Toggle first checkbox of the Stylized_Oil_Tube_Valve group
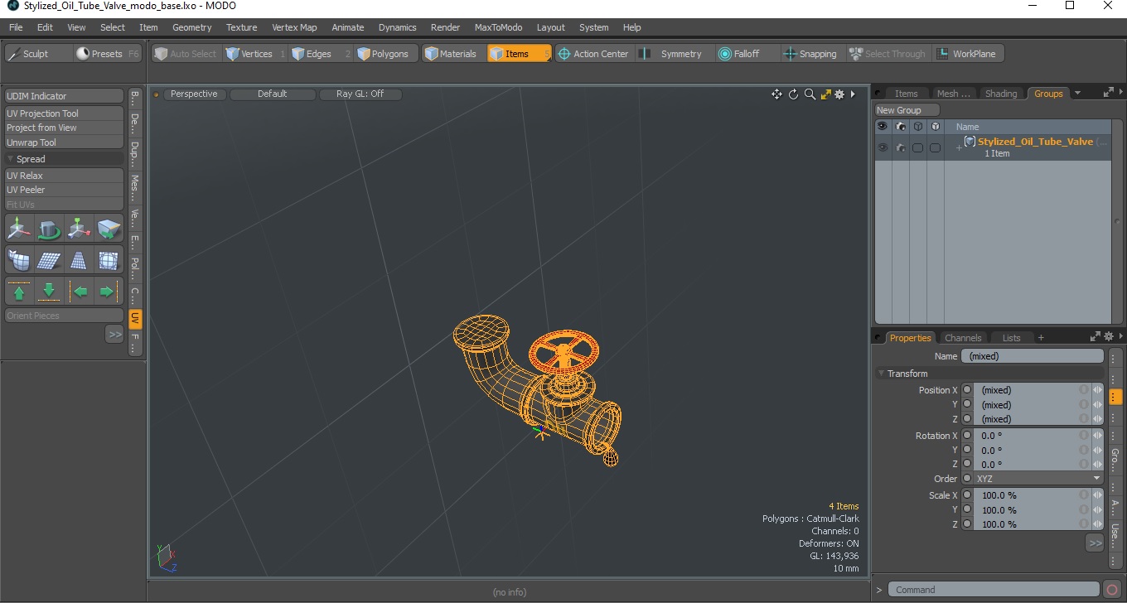1127x603 pixels. (x=917, y=147)
